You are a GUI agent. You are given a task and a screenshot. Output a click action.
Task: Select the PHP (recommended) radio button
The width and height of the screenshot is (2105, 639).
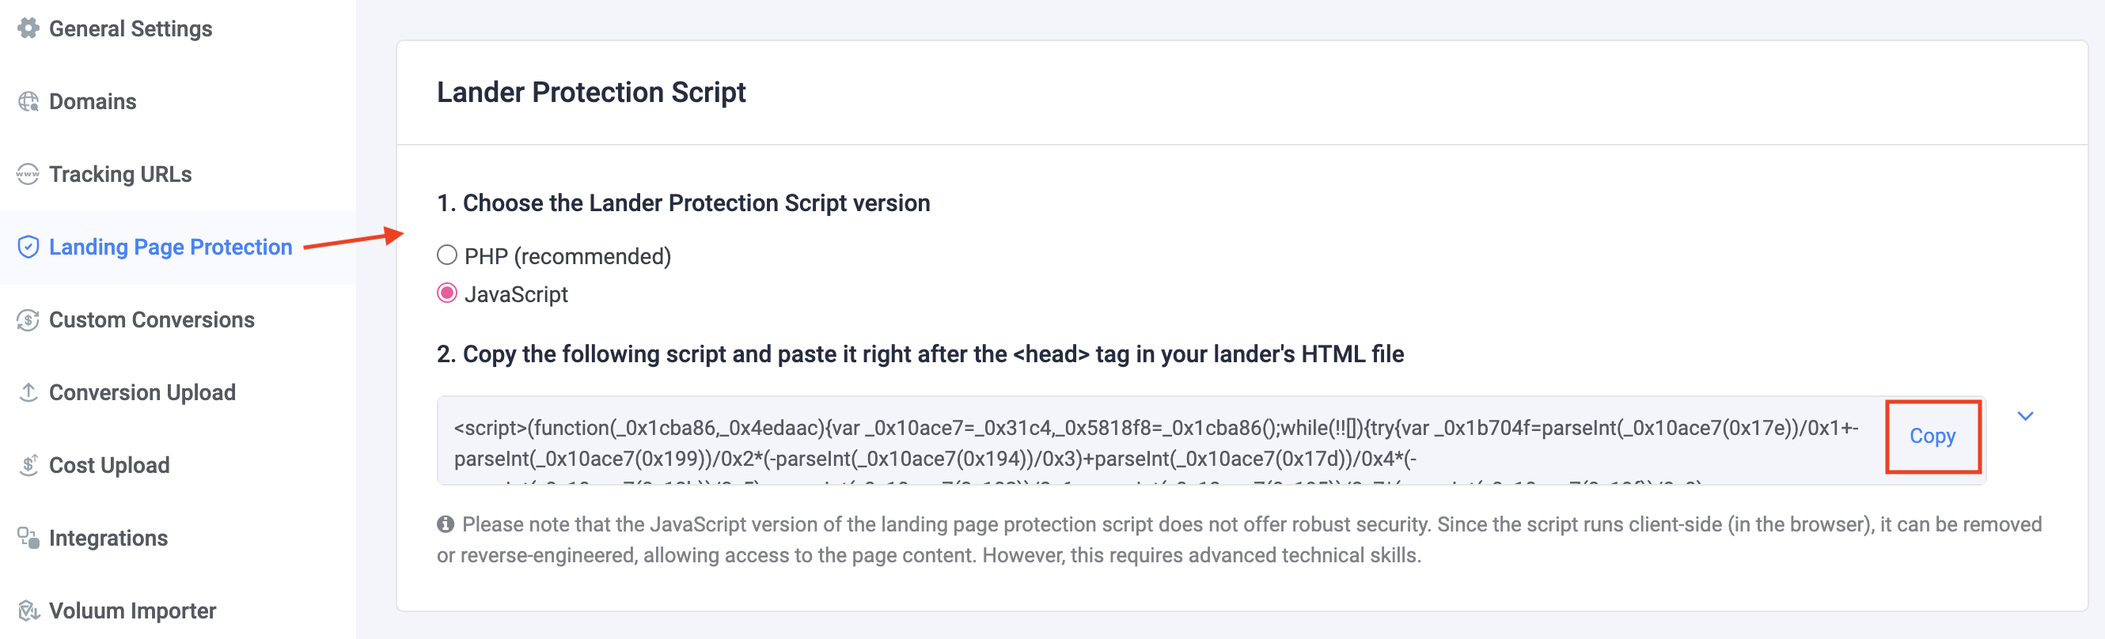[x=446, y=255]
